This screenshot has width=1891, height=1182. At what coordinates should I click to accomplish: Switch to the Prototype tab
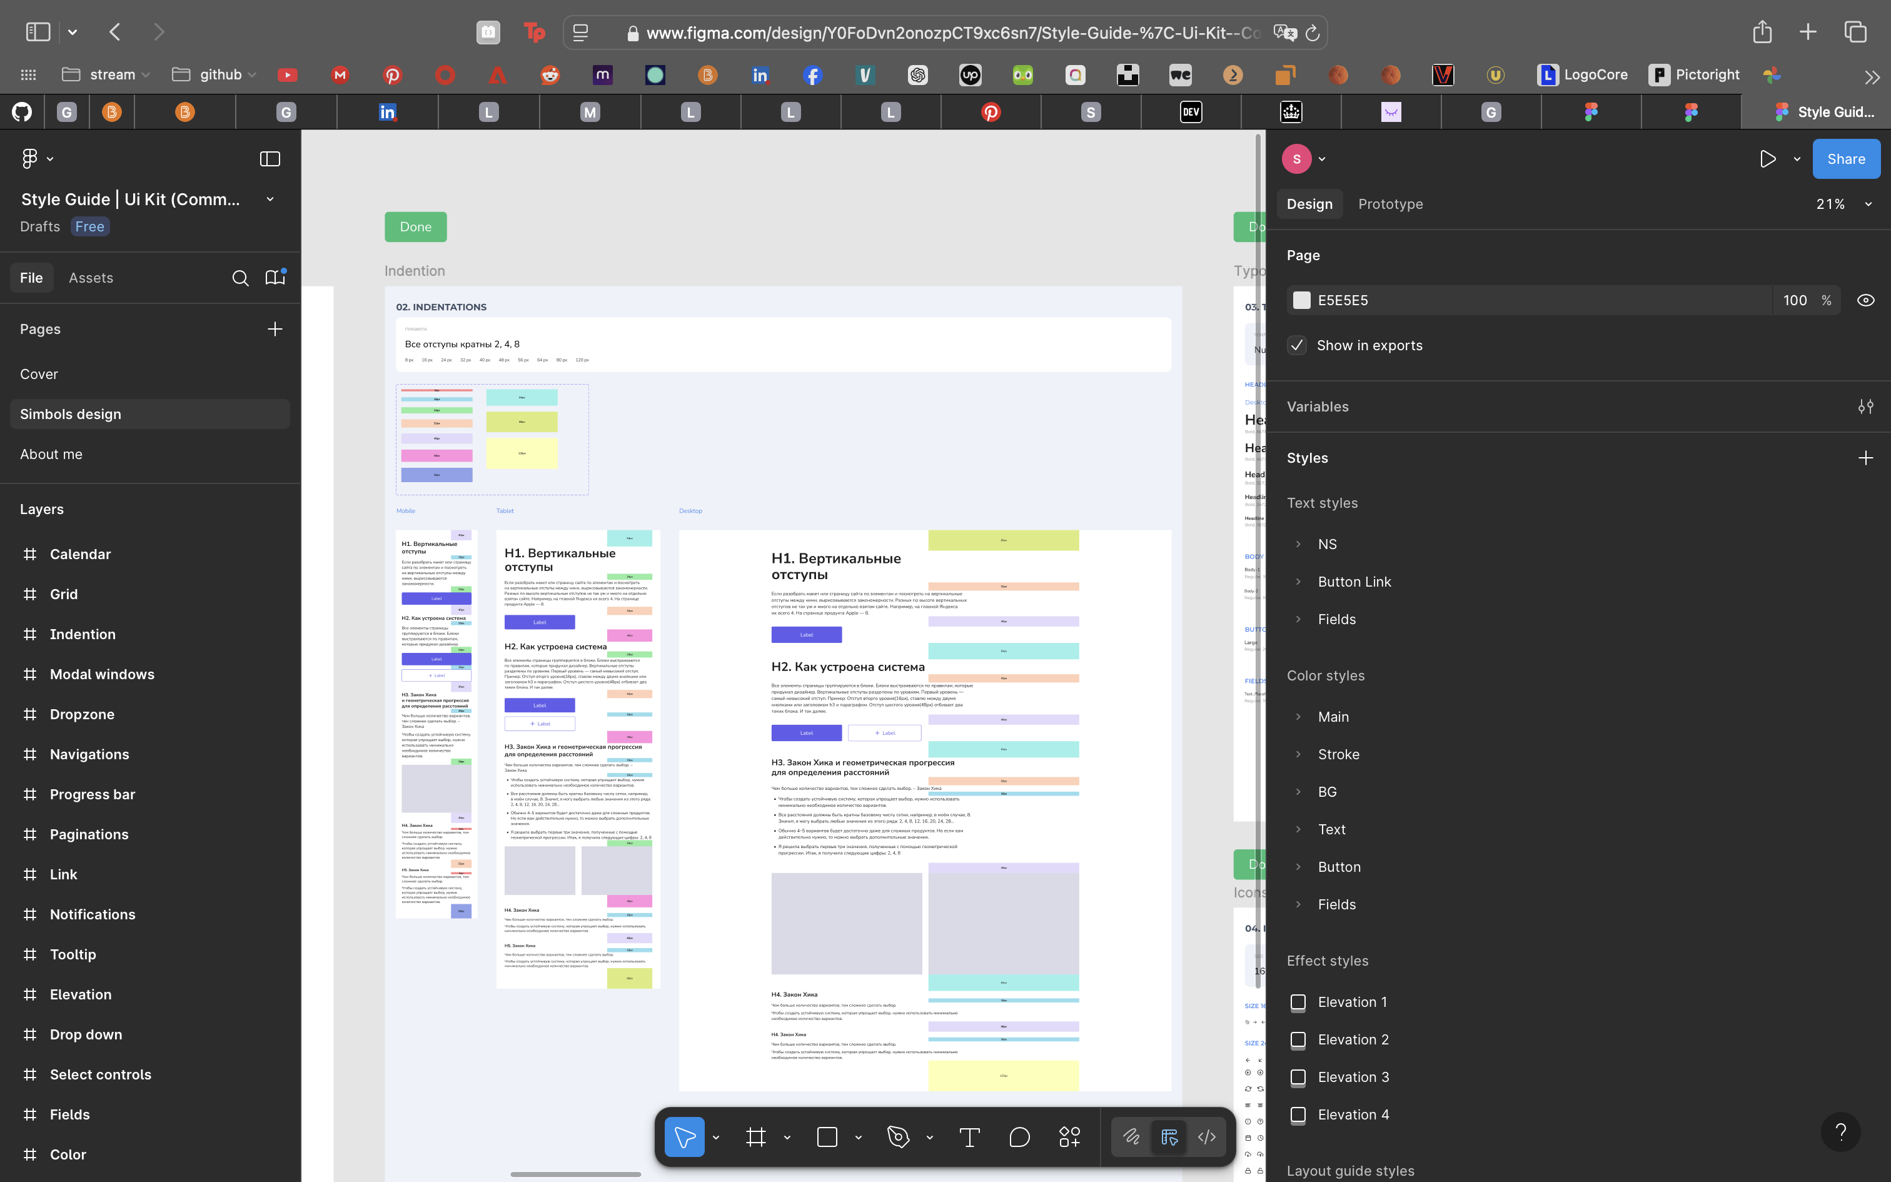pyautogui.click(x=1390, y=204)
